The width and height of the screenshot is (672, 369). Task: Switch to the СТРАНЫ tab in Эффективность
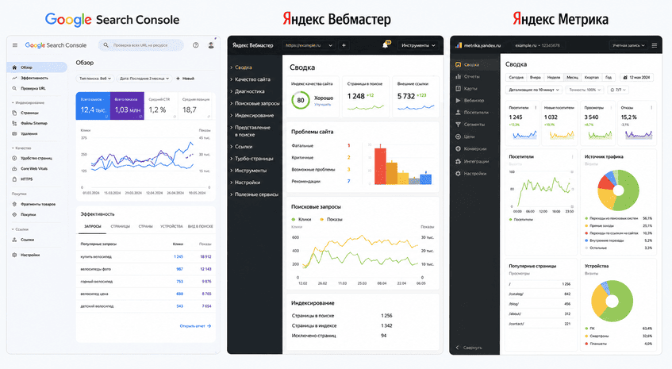(x=146, y=226)
